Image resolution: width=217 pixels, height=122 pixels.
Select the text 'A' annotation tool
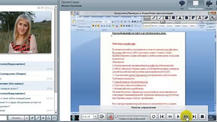coord(200,18)
